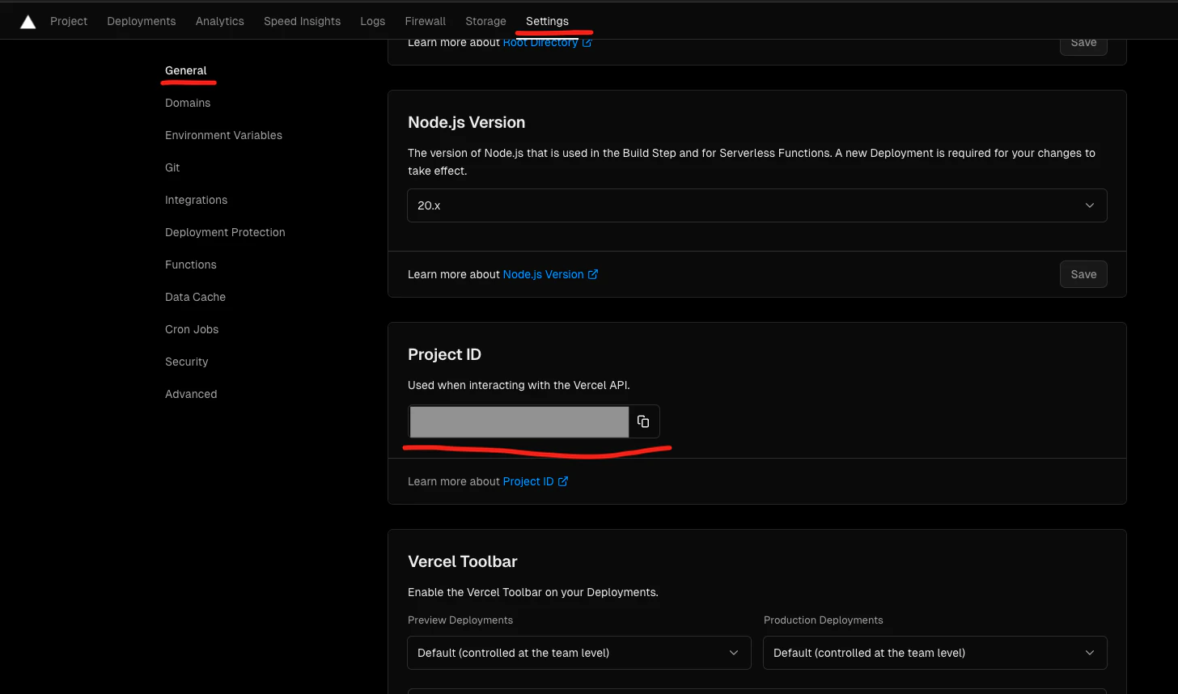Go to Cron Jobs settings
Screen dimensions: 1178x694
point(192,329)
